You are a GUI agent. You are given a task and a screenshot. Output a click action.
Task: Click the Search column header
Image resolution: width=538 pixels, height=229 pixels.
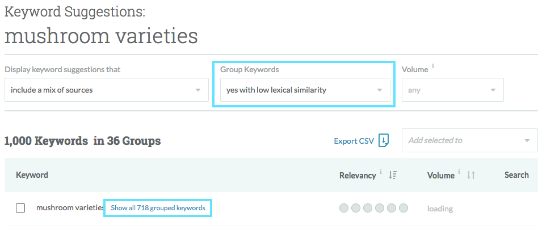pos(516,175)
